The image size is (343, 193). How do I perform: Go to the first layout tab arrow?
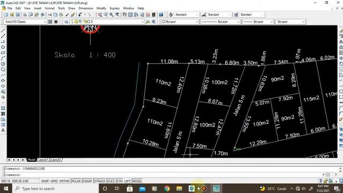[x=9, y=160]
